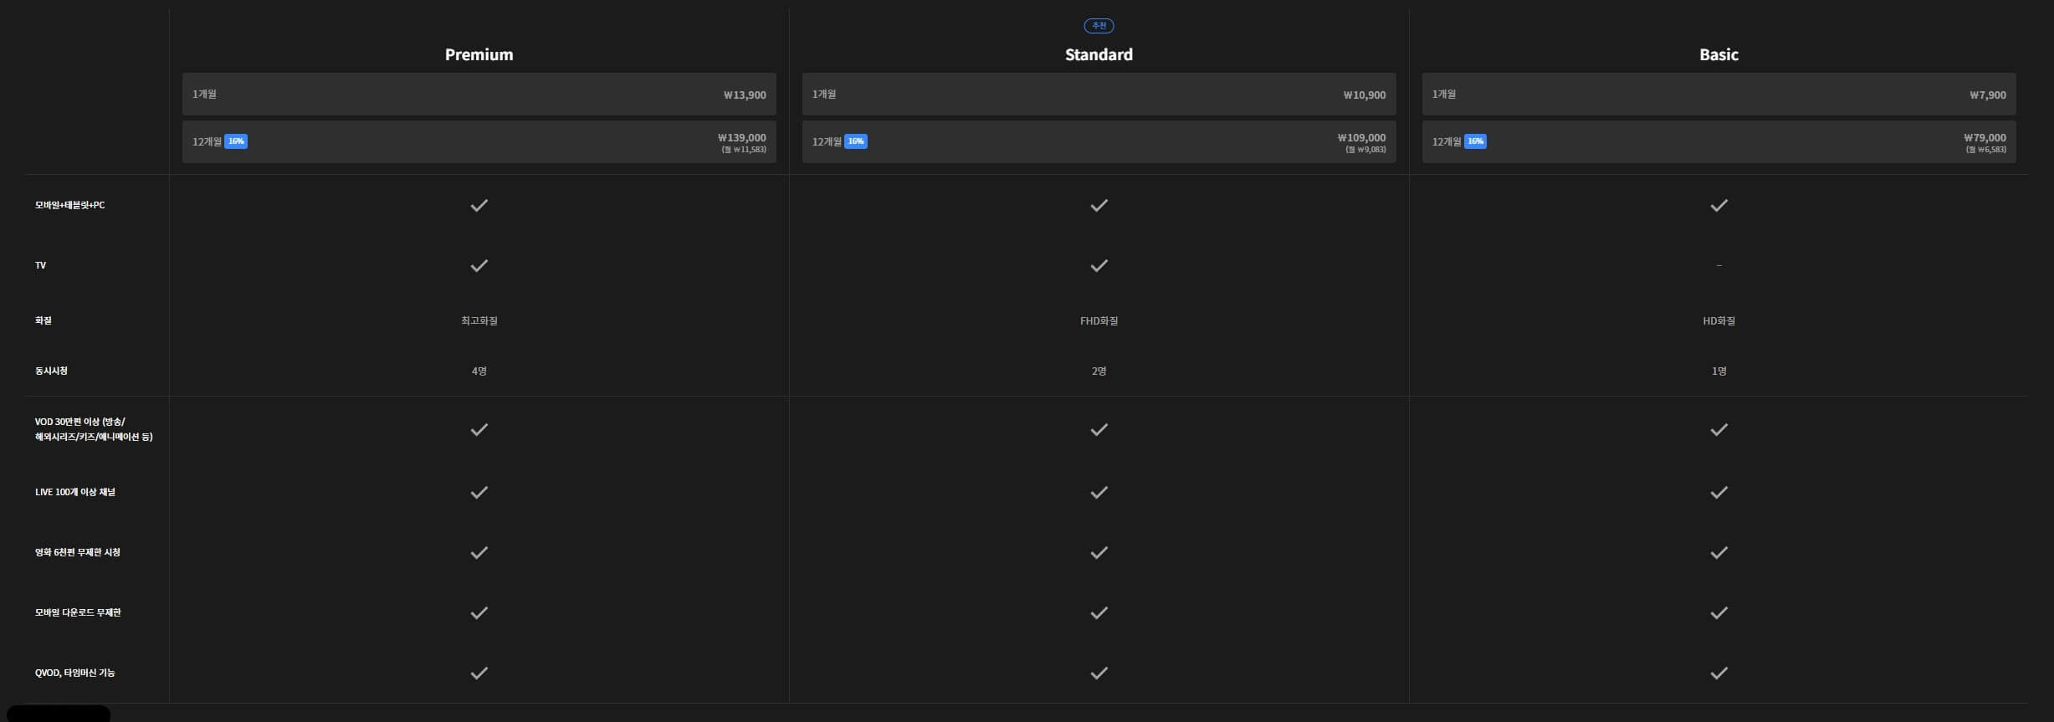Screen dimensions: 2054x722
Task: Click the 16% discount badge under Basic
Action: point(1476,141)
